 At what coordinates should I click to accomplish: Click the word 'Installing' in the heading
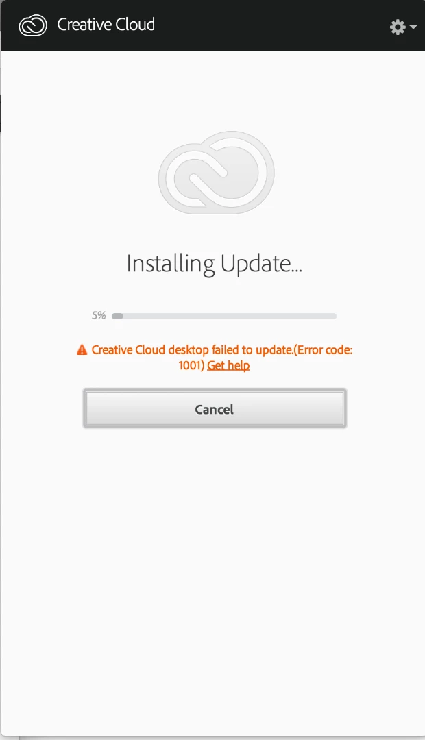point(171,264)
